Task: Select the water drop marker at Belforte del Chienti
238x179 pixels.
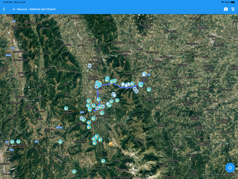Action: coord(144,74)
